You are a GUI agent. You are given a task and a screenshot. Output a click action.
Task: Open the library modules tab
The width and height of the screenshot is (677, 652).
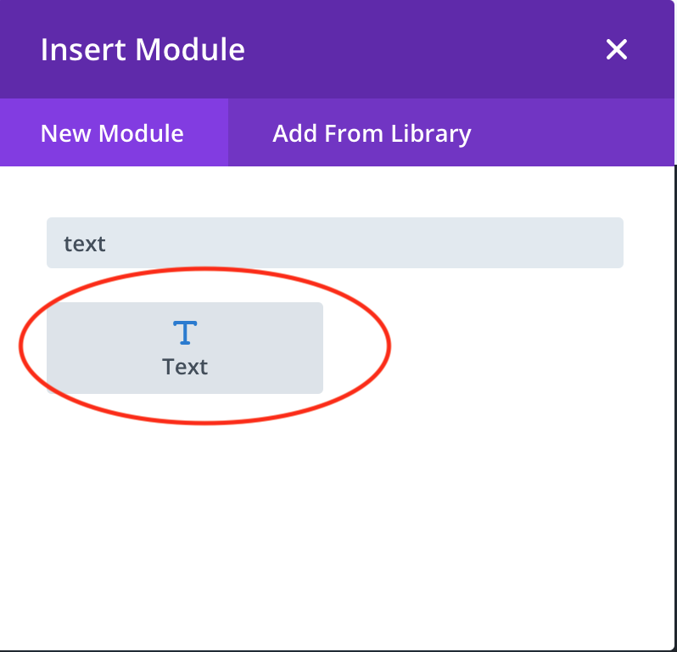(x=372, y=133)
